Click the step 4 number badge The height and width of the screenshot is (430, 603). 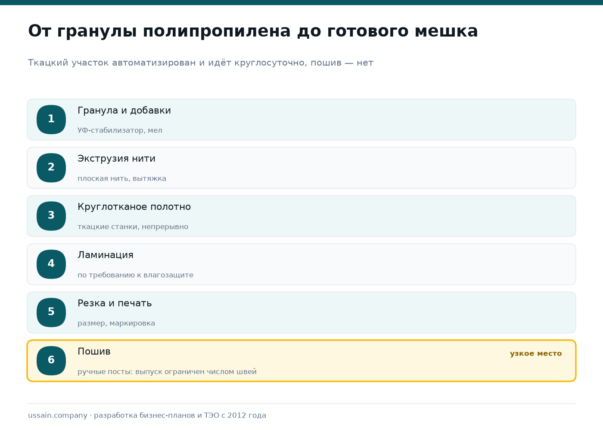51,264
